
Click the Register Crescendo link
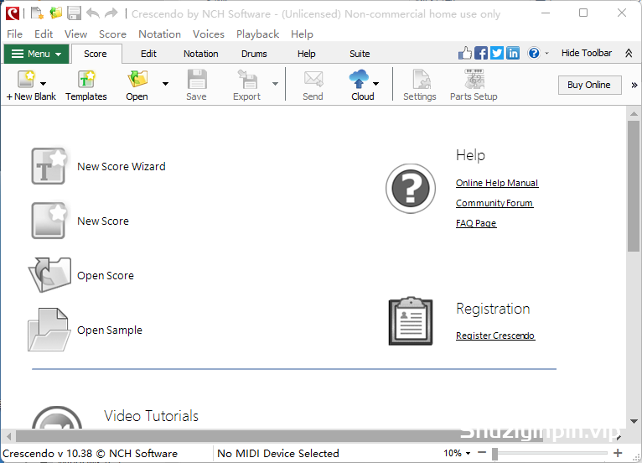495,336
